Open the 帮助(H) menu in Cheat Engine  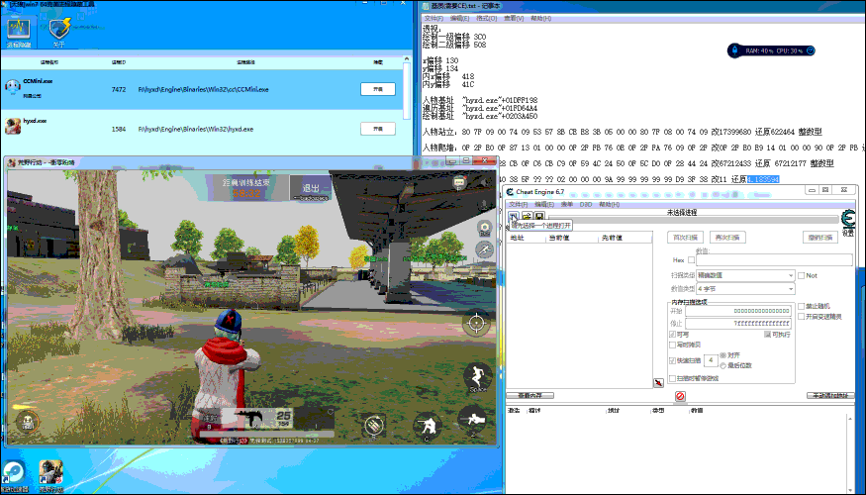pyautogui.click(x=607, y=204)
